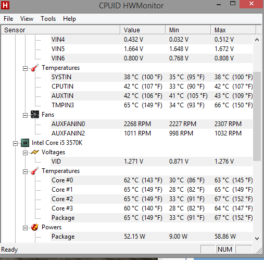The width and height of the screenshot is (264, 260).
Task: Click the 998 RPM minimum fan value
Action: coord(181,133)
